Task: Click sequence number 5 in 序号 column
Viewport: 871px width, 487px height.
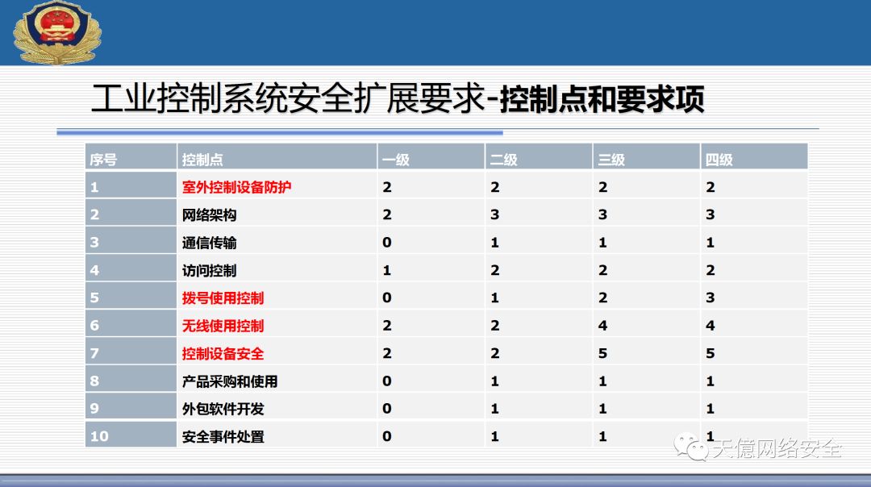Action: point(94,298)
